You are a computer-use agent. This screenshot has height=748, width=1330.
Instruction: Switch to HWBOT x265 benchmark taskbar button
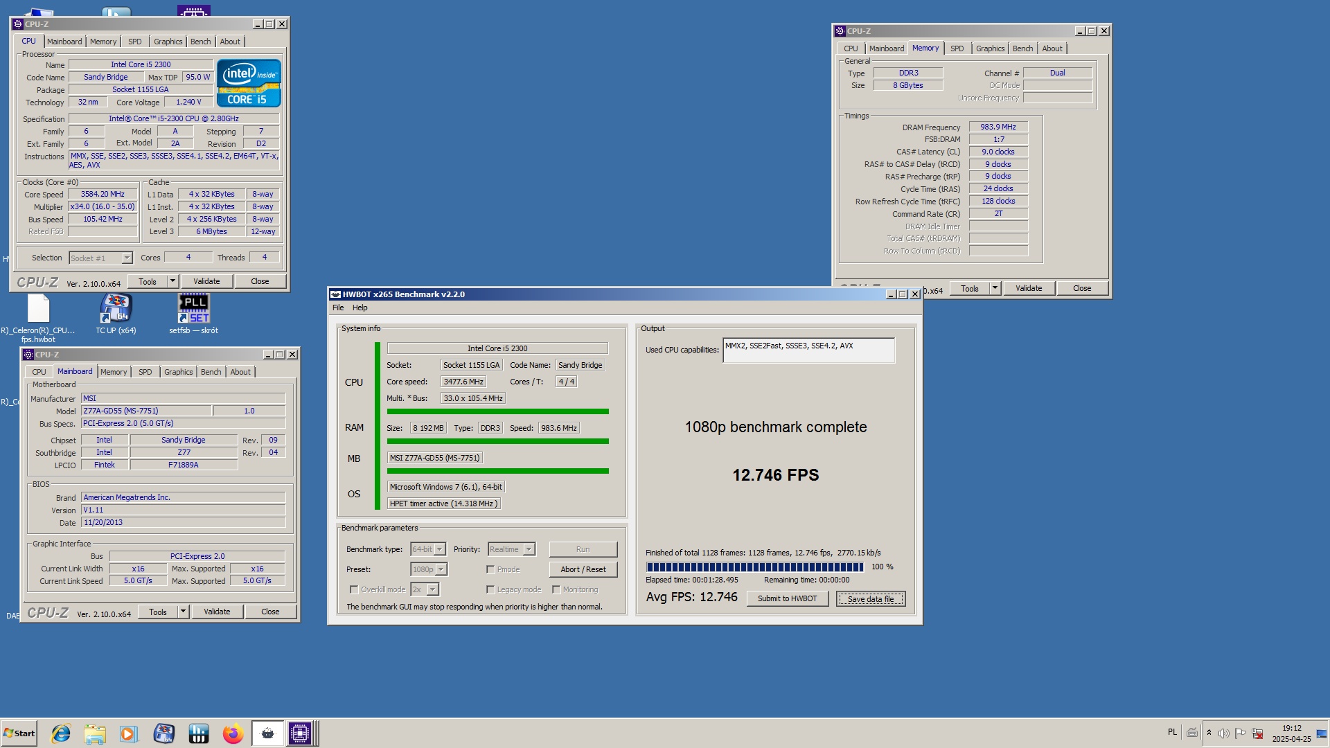(x=267, y=733)
